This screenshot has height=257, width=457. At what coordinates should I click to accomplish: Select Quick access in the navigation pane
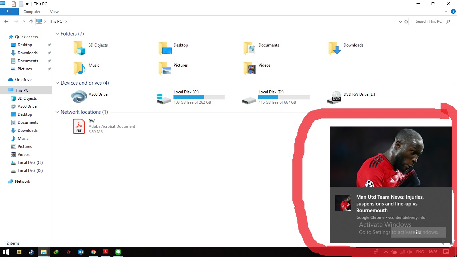point(26,37)
